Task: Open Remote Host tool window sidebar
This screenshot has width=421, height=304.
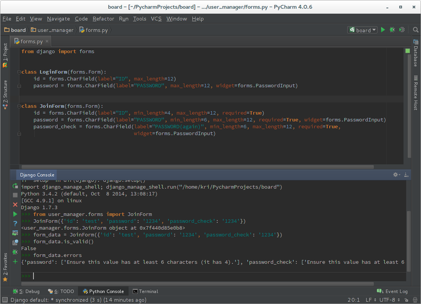Action: (416, 92)
